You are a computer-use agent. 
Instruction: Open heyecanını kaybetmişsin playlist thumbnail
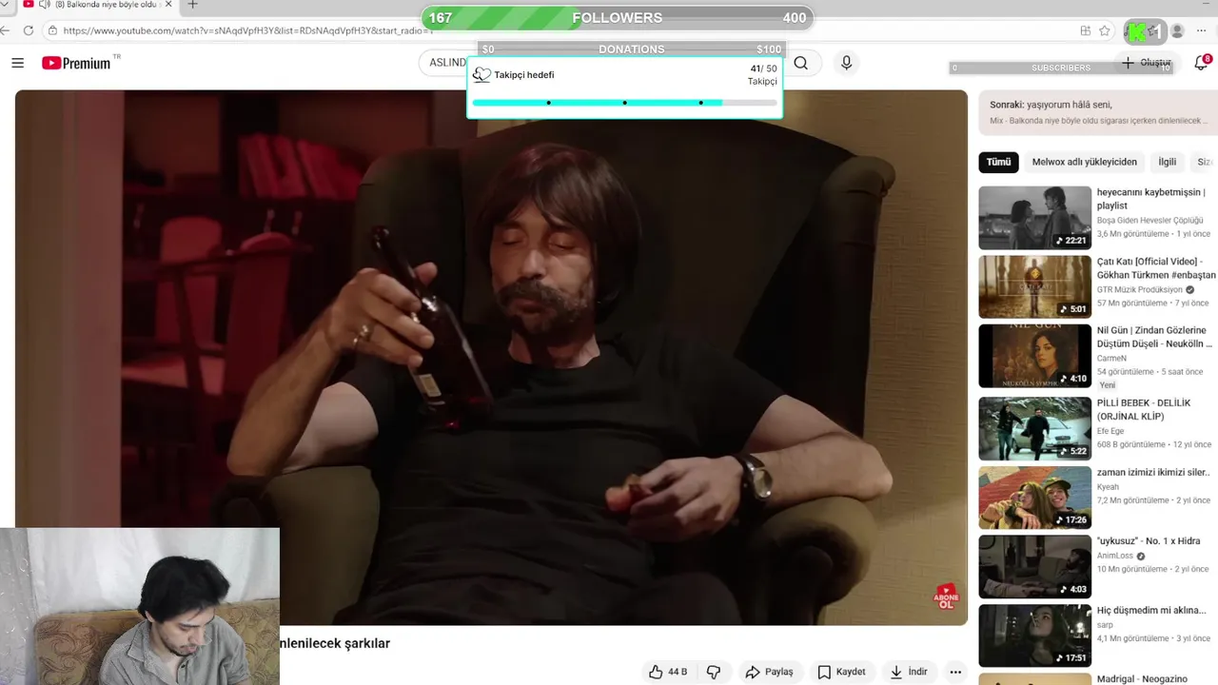[x=1034, y=217]
